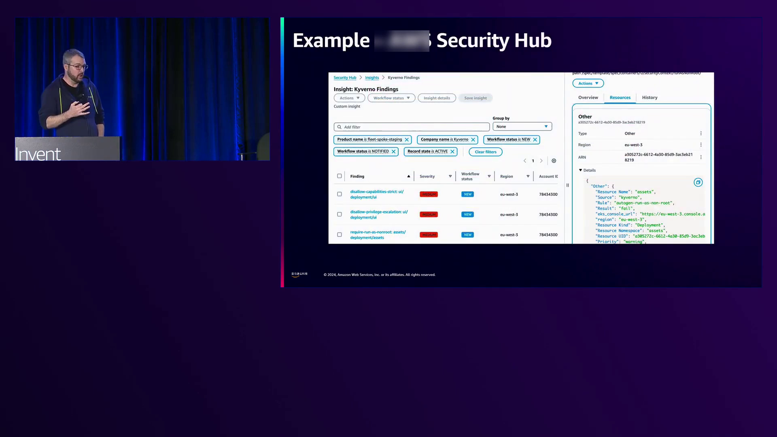Open options menu for Type row
Screen dimensions: 777x437
pos(701,134)
